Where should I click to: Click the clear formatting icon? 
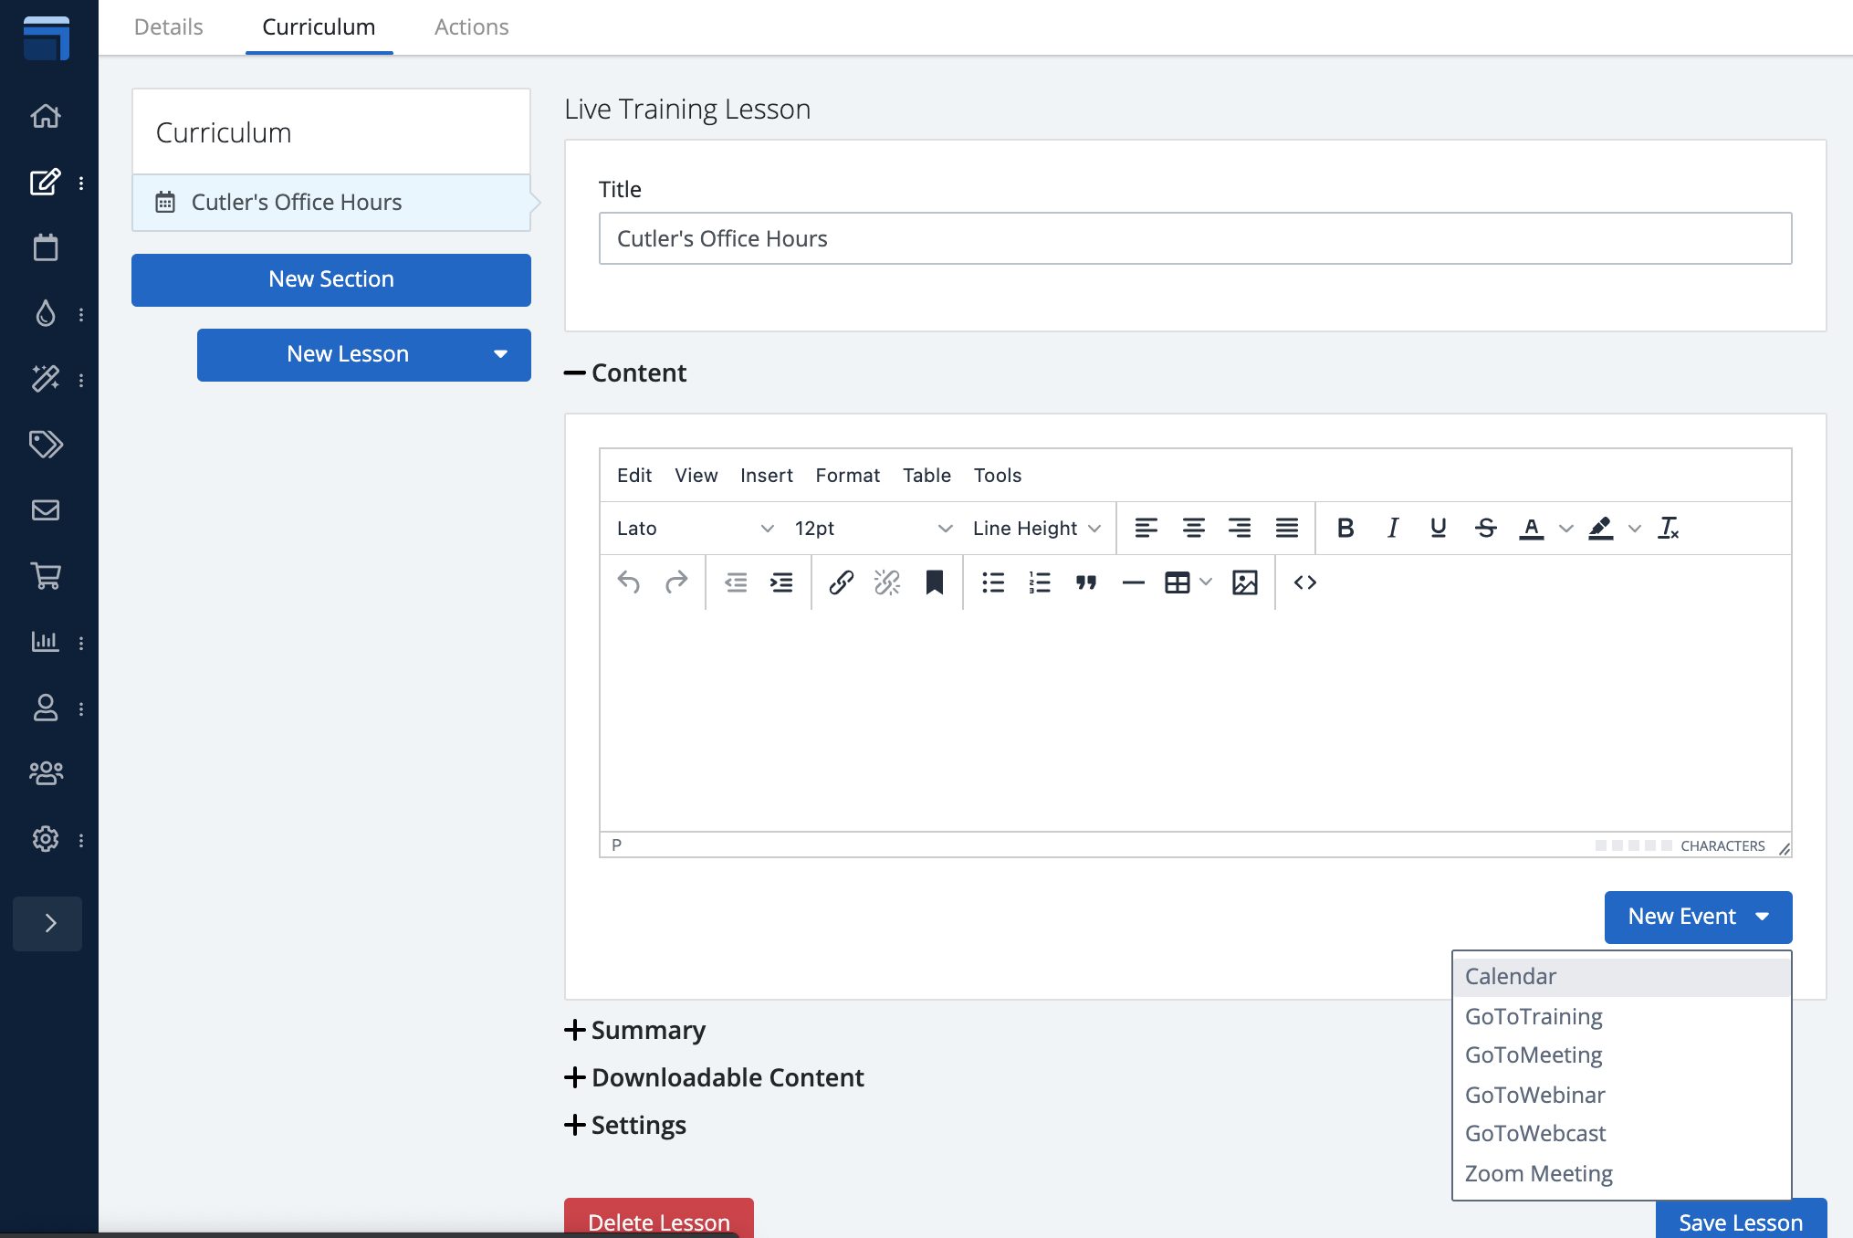(1669, 528)
